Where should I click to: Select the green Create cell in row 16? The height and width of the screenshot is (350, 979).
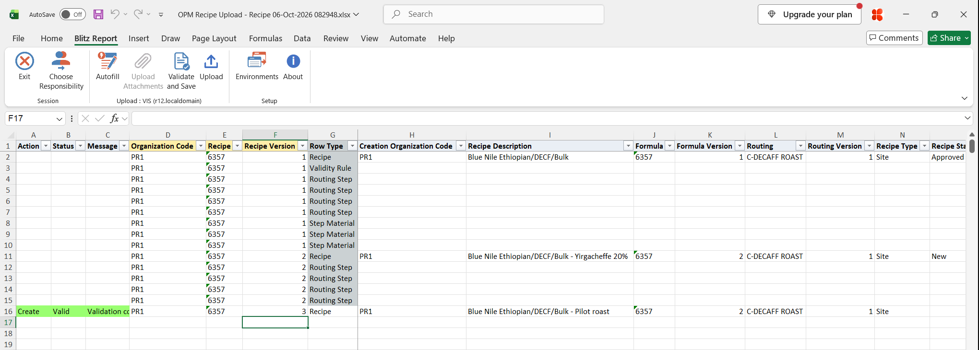pyautogui.click(x=34, y=312)
